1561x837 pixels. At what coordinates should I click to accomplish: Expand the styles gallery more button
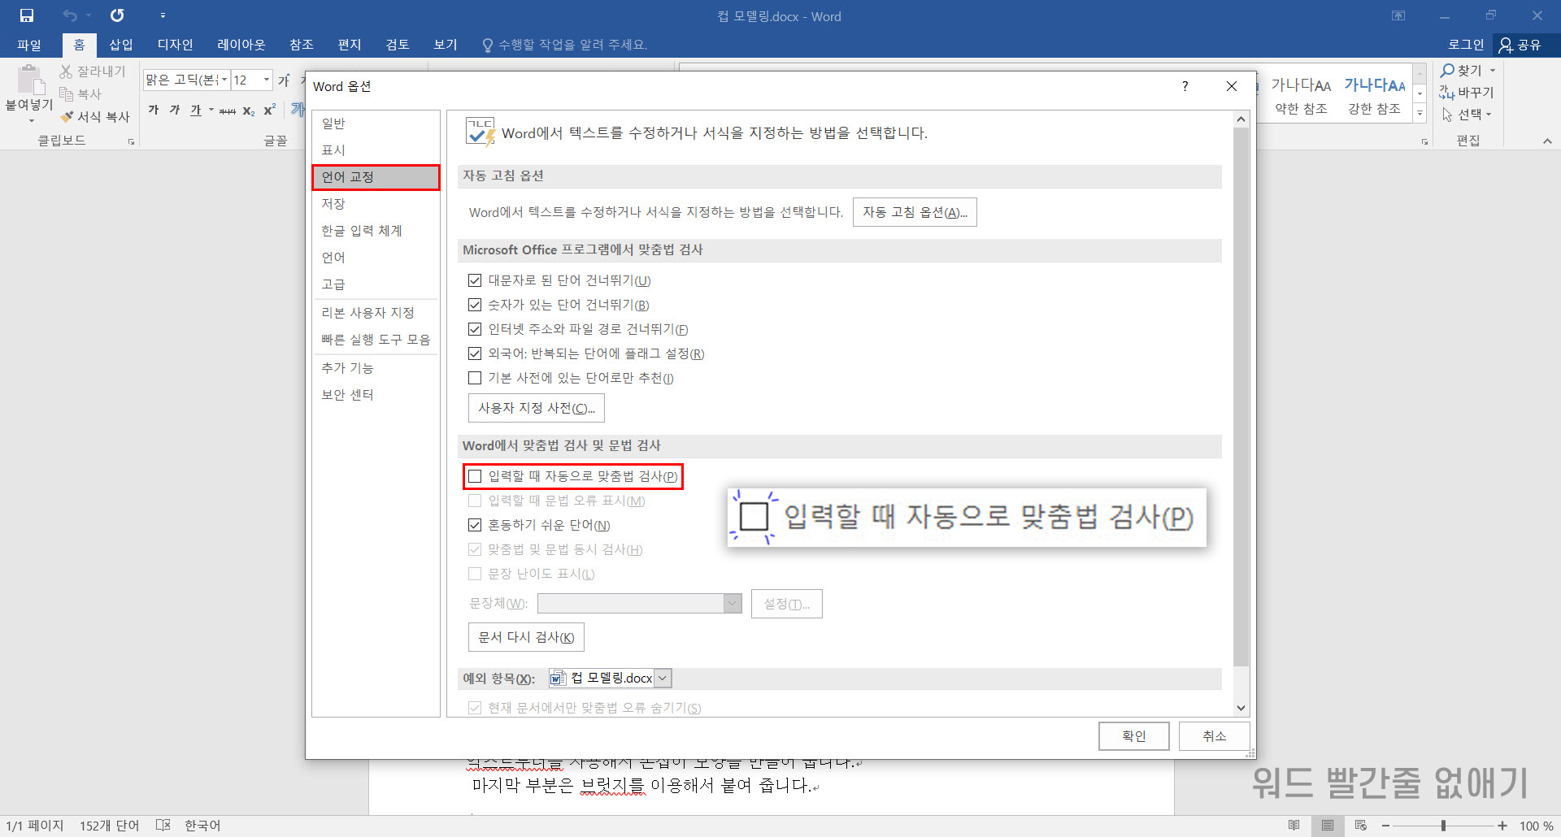(1420, 114)
